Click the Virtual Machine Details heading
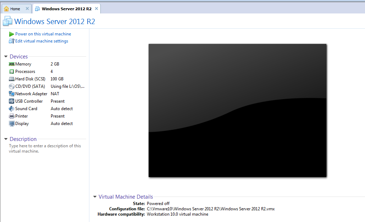The image size is (365, 222). coord(126,197)
